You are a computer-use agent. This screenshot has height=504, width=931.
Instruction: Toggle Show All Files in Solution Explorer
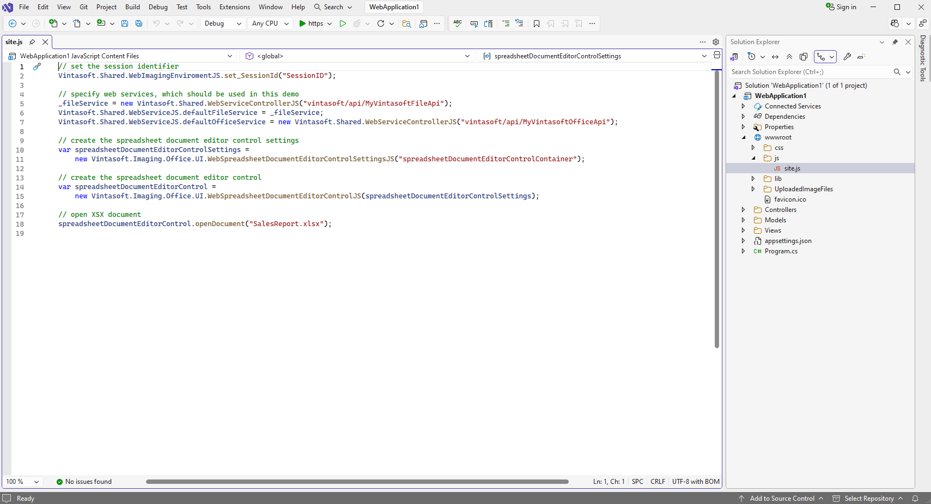tap(804, 57)
